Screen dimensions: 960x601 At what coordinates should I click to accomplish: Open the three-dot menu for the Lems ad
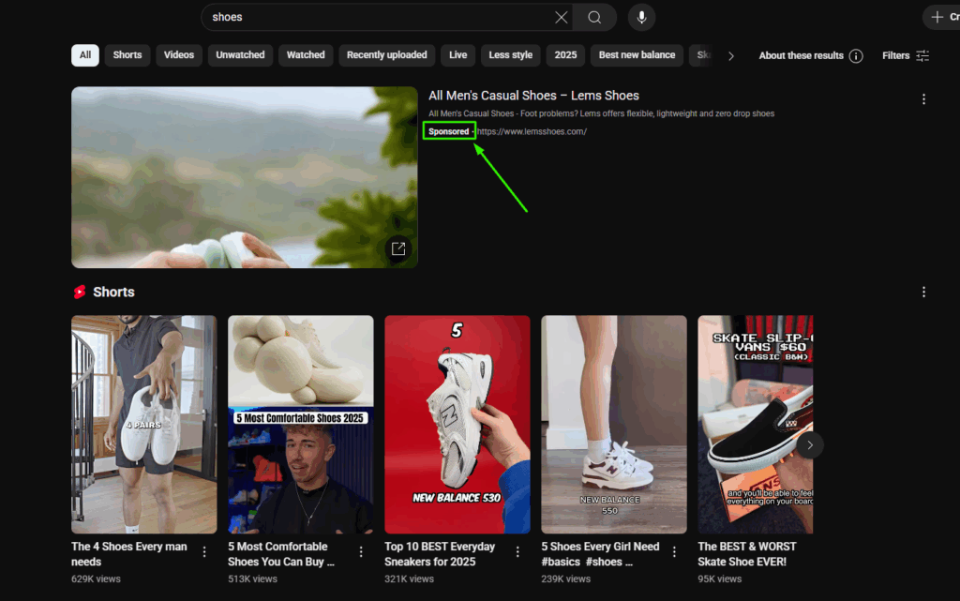point(923,99)
